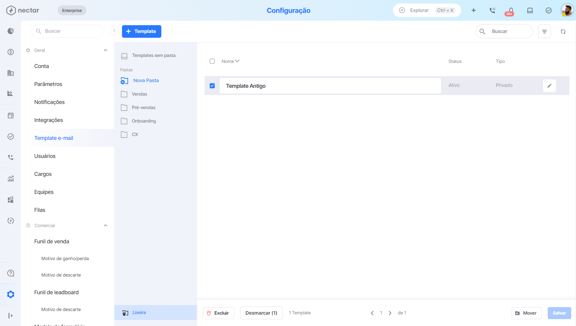
Task: Click the Mover button
Action: click(526, 313)
